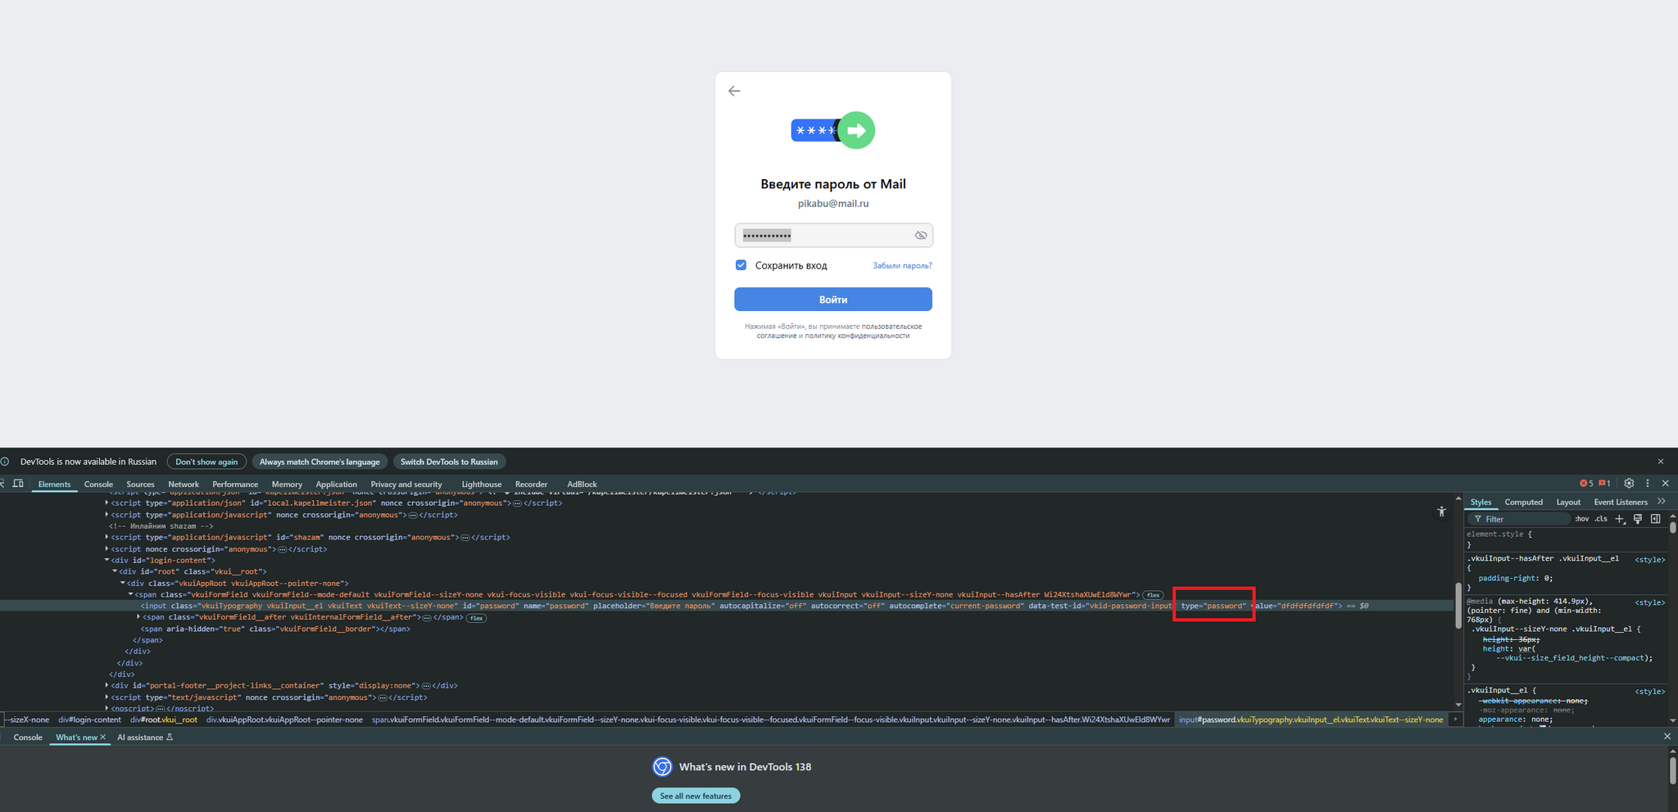Click the new style rule plus icon
The width and height of the screenshot is (1678, 812).
click(x=1620, y=519)
